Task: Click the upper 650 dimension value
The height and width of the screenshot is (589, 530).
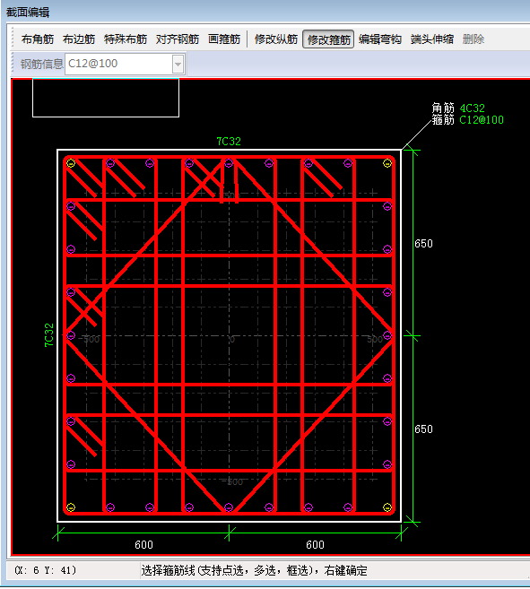Action: pos(423,244)
